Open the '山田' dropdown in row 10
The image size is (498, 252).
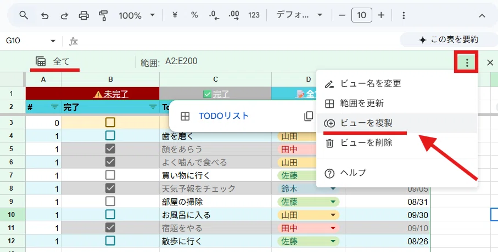(333, 215)
